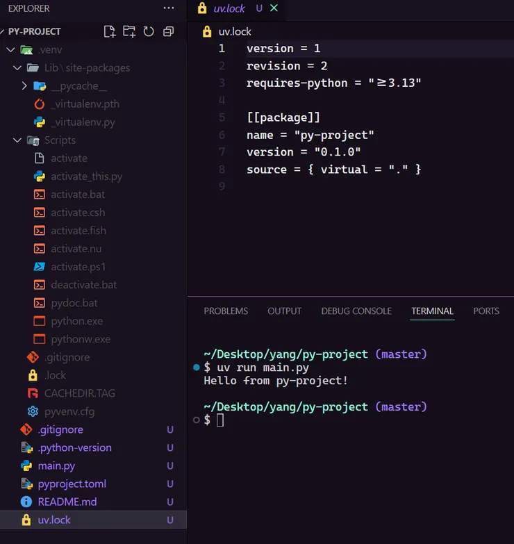
Task: Open pydoc.bat file
Action: 74,303
